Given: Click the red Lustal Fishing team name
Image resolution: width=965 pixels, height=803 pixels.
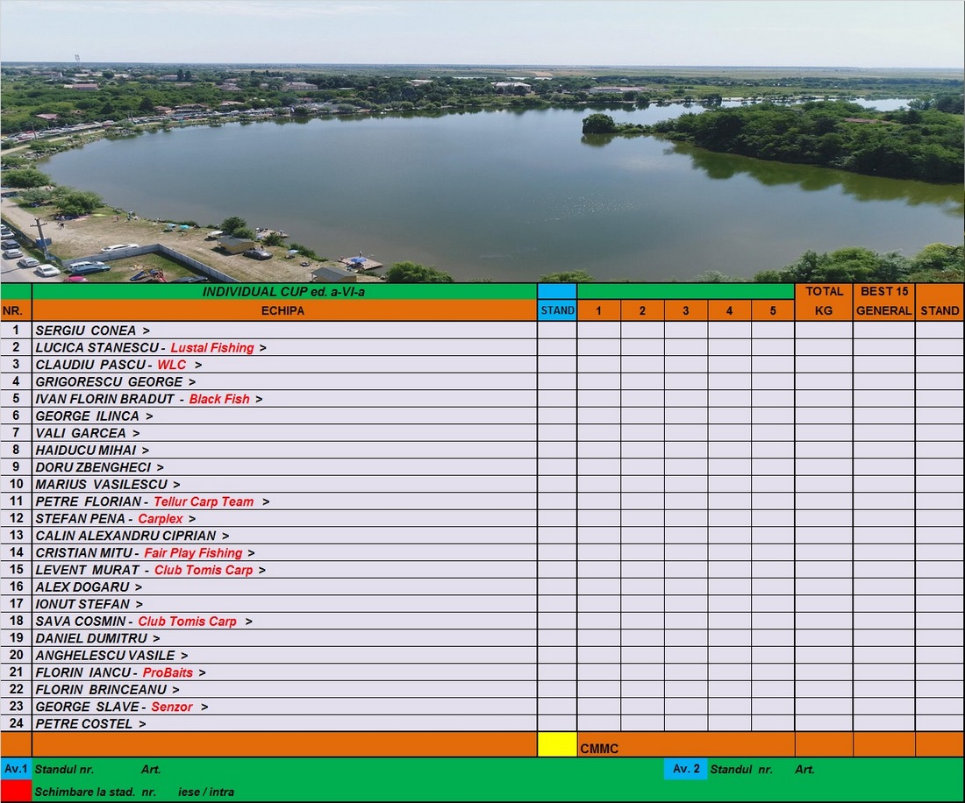Looking at the screenshot, I should tap(212, 348).
